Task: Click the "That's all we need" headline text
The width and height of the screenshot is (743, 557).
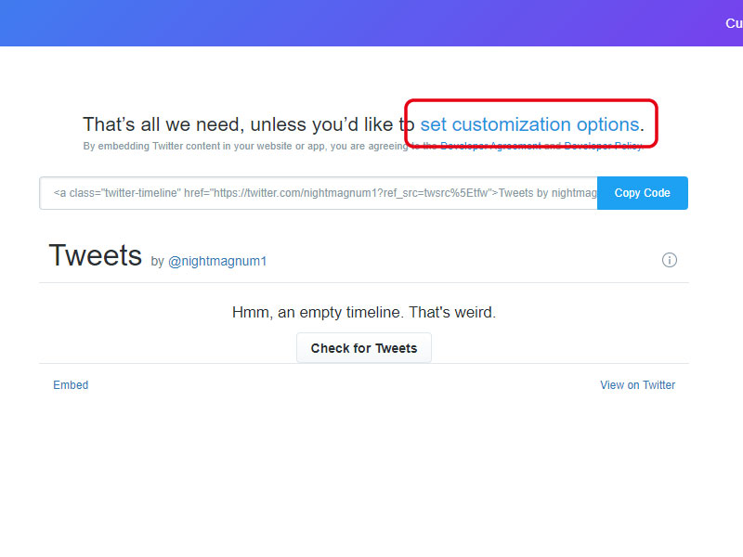Action: (163, 124)
